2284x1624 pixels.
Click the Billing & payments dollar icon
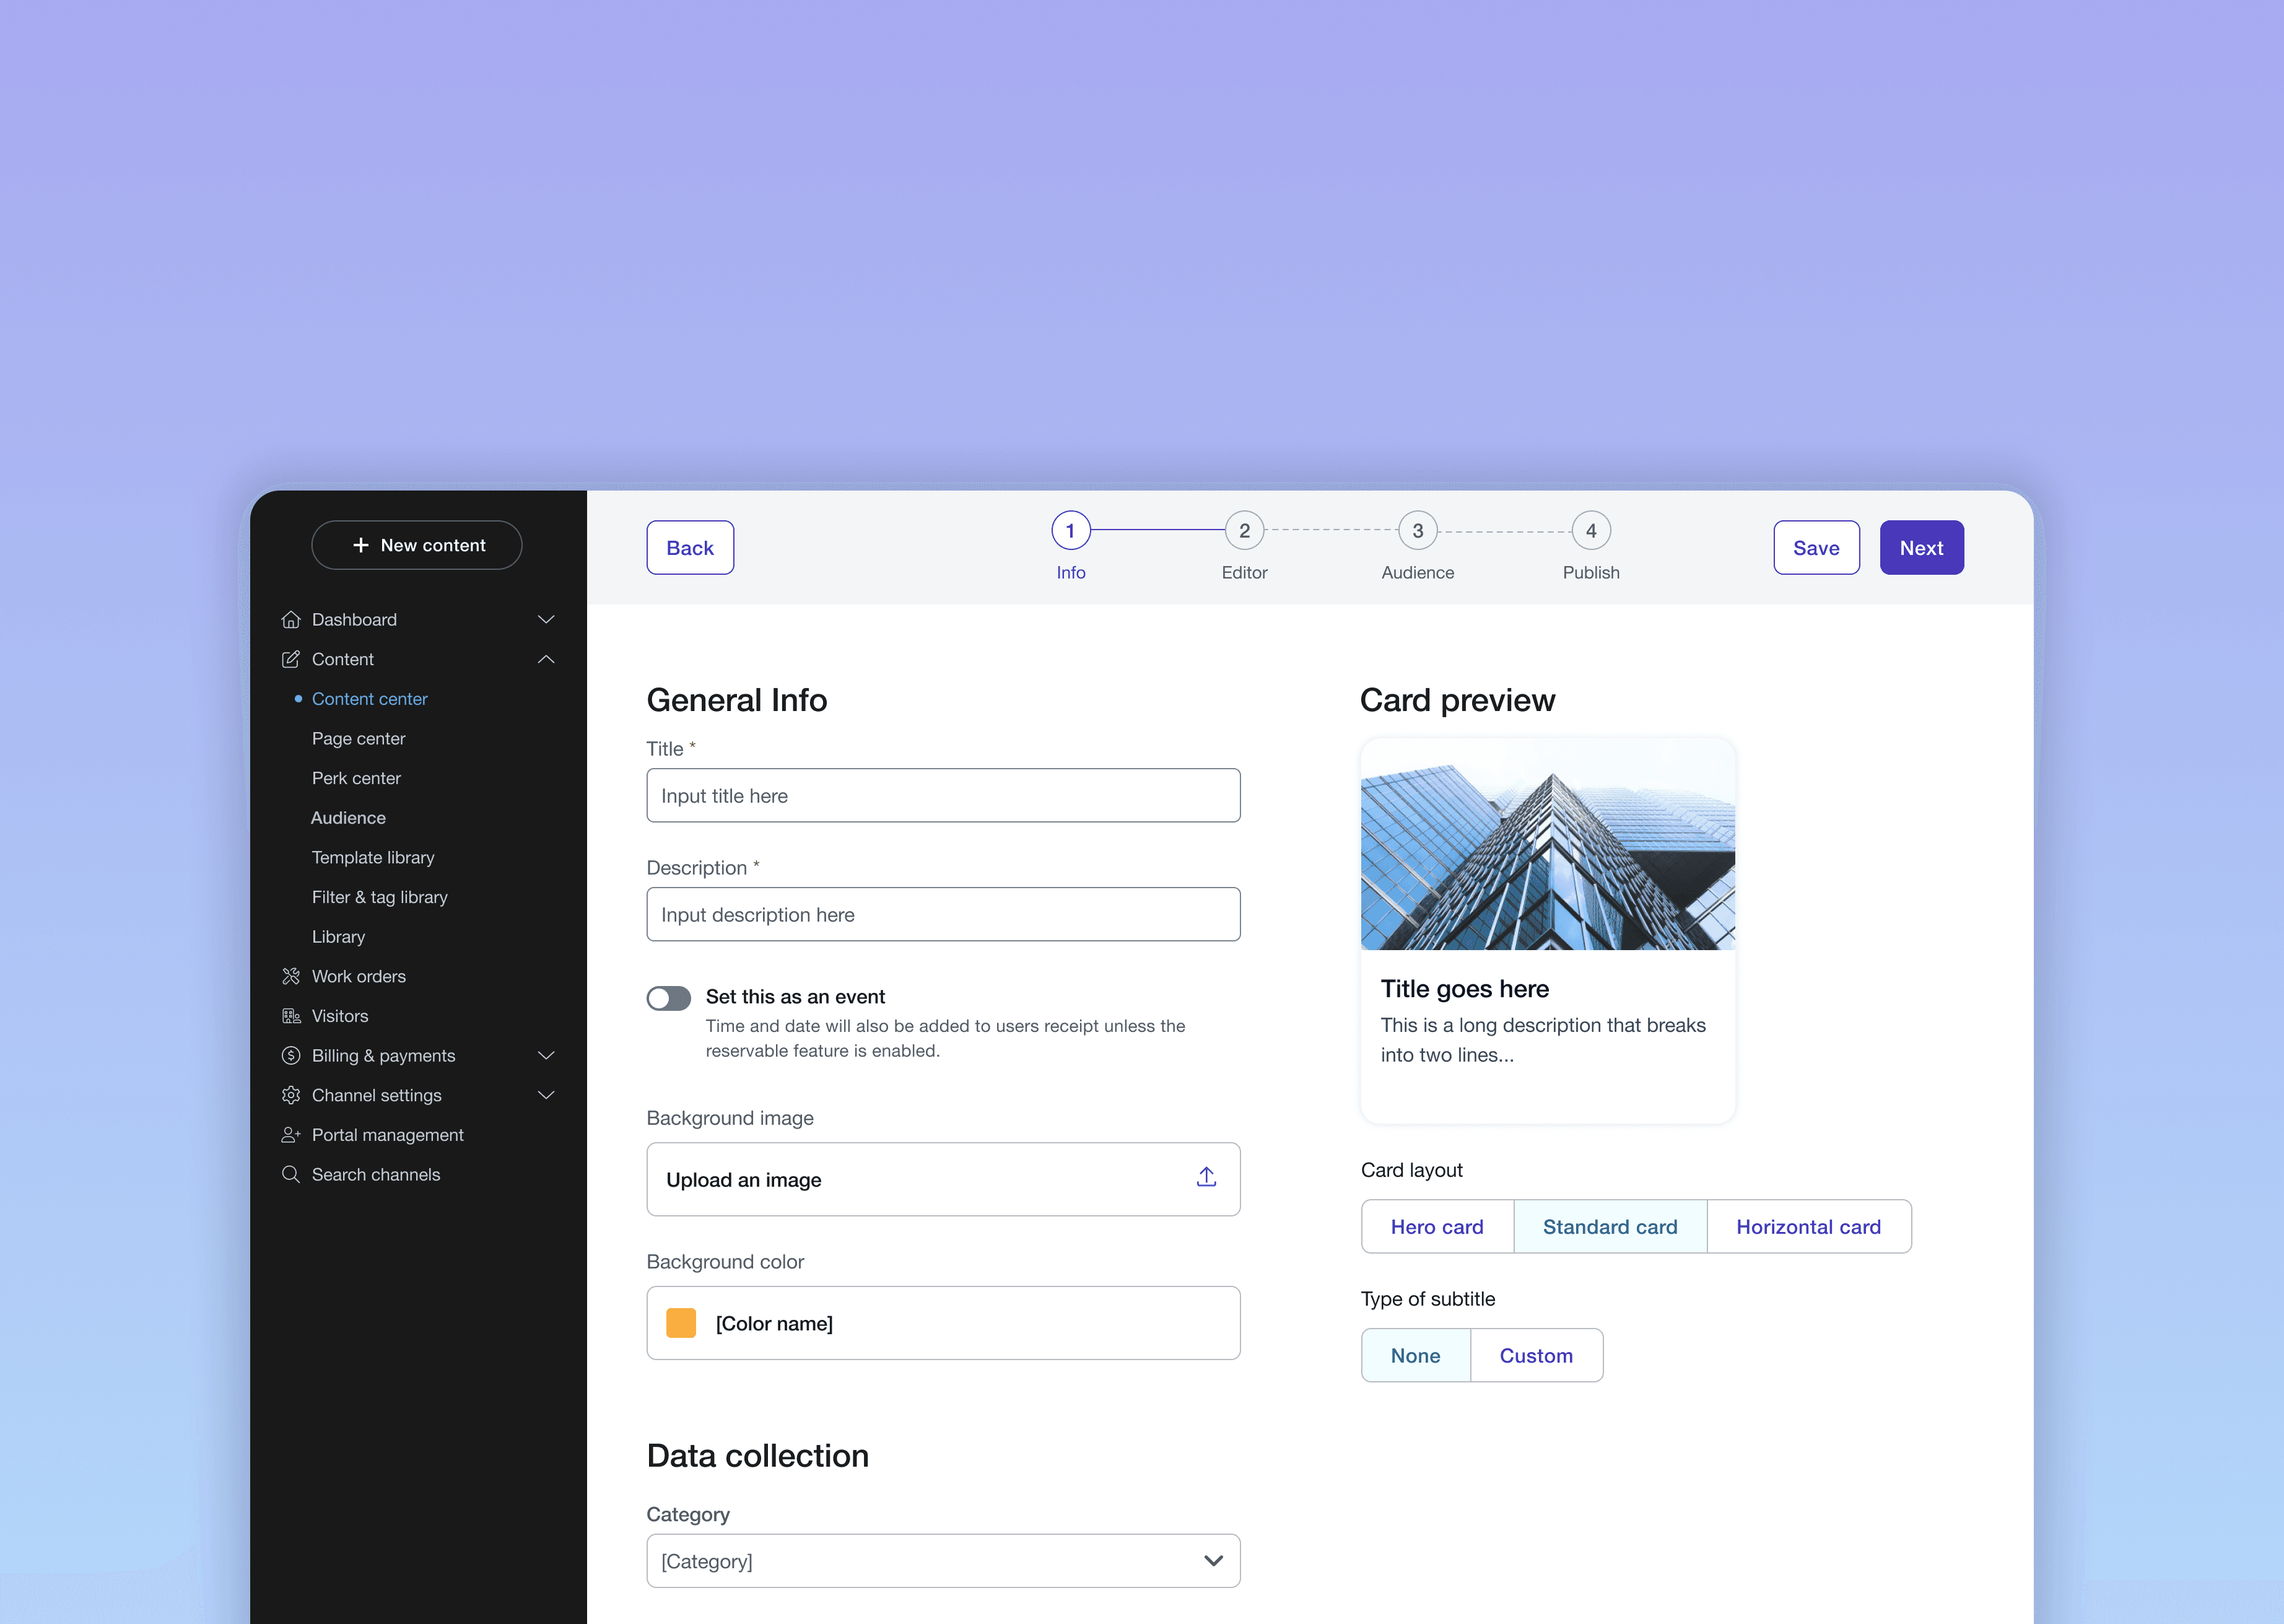tap(291, 1056)
